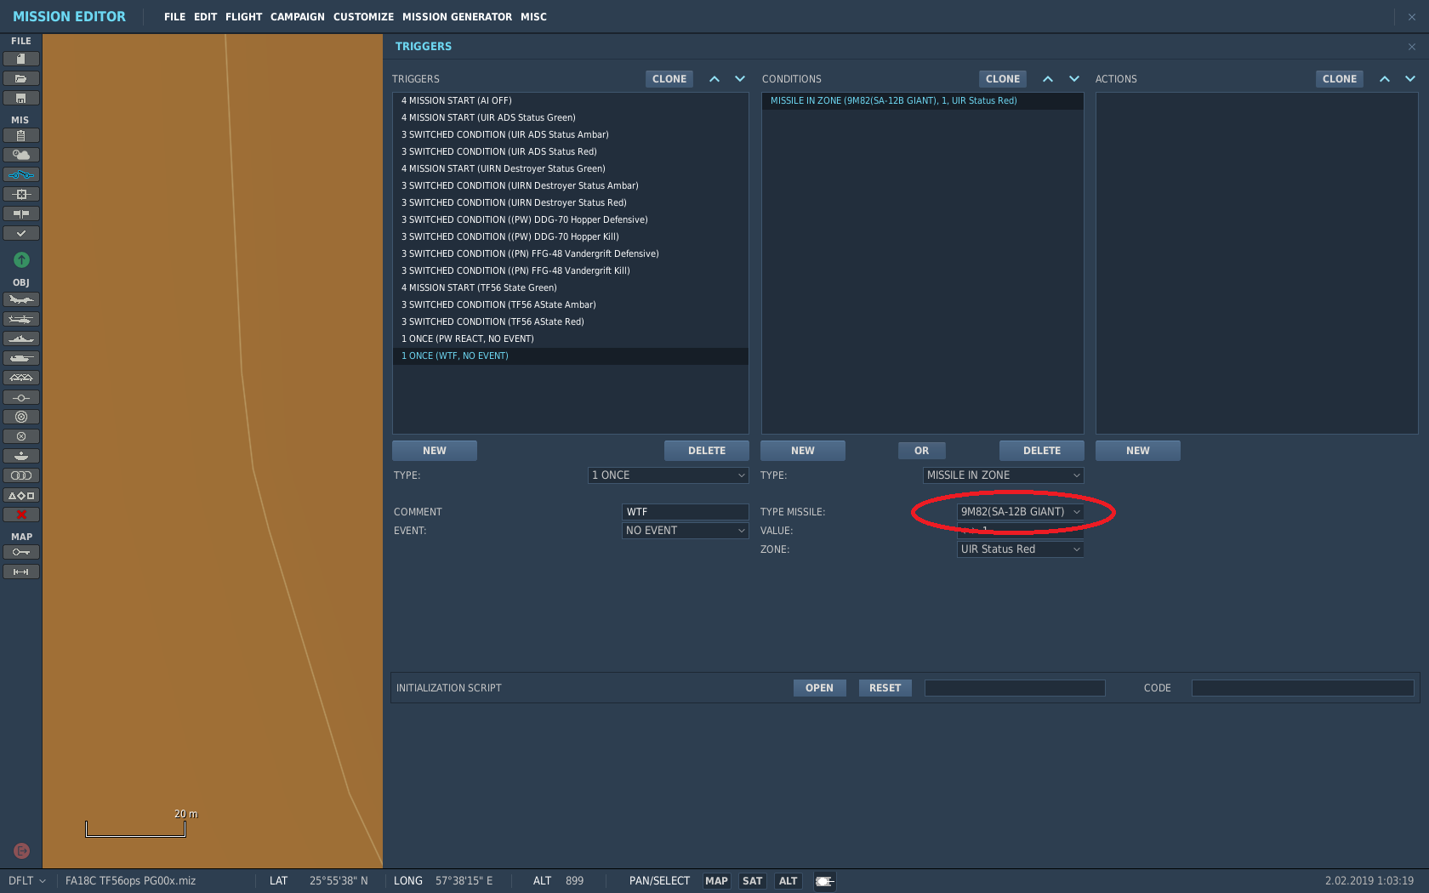Open the CAMPAIGN menu

pyautogui.click(x=298, y=17)
